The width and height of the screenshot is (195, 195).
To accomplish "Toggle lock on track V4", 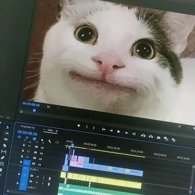I will pos(24,145).
